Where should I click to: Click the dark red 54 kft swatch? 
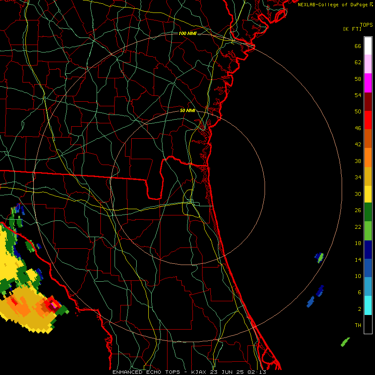tap(368, 102)
